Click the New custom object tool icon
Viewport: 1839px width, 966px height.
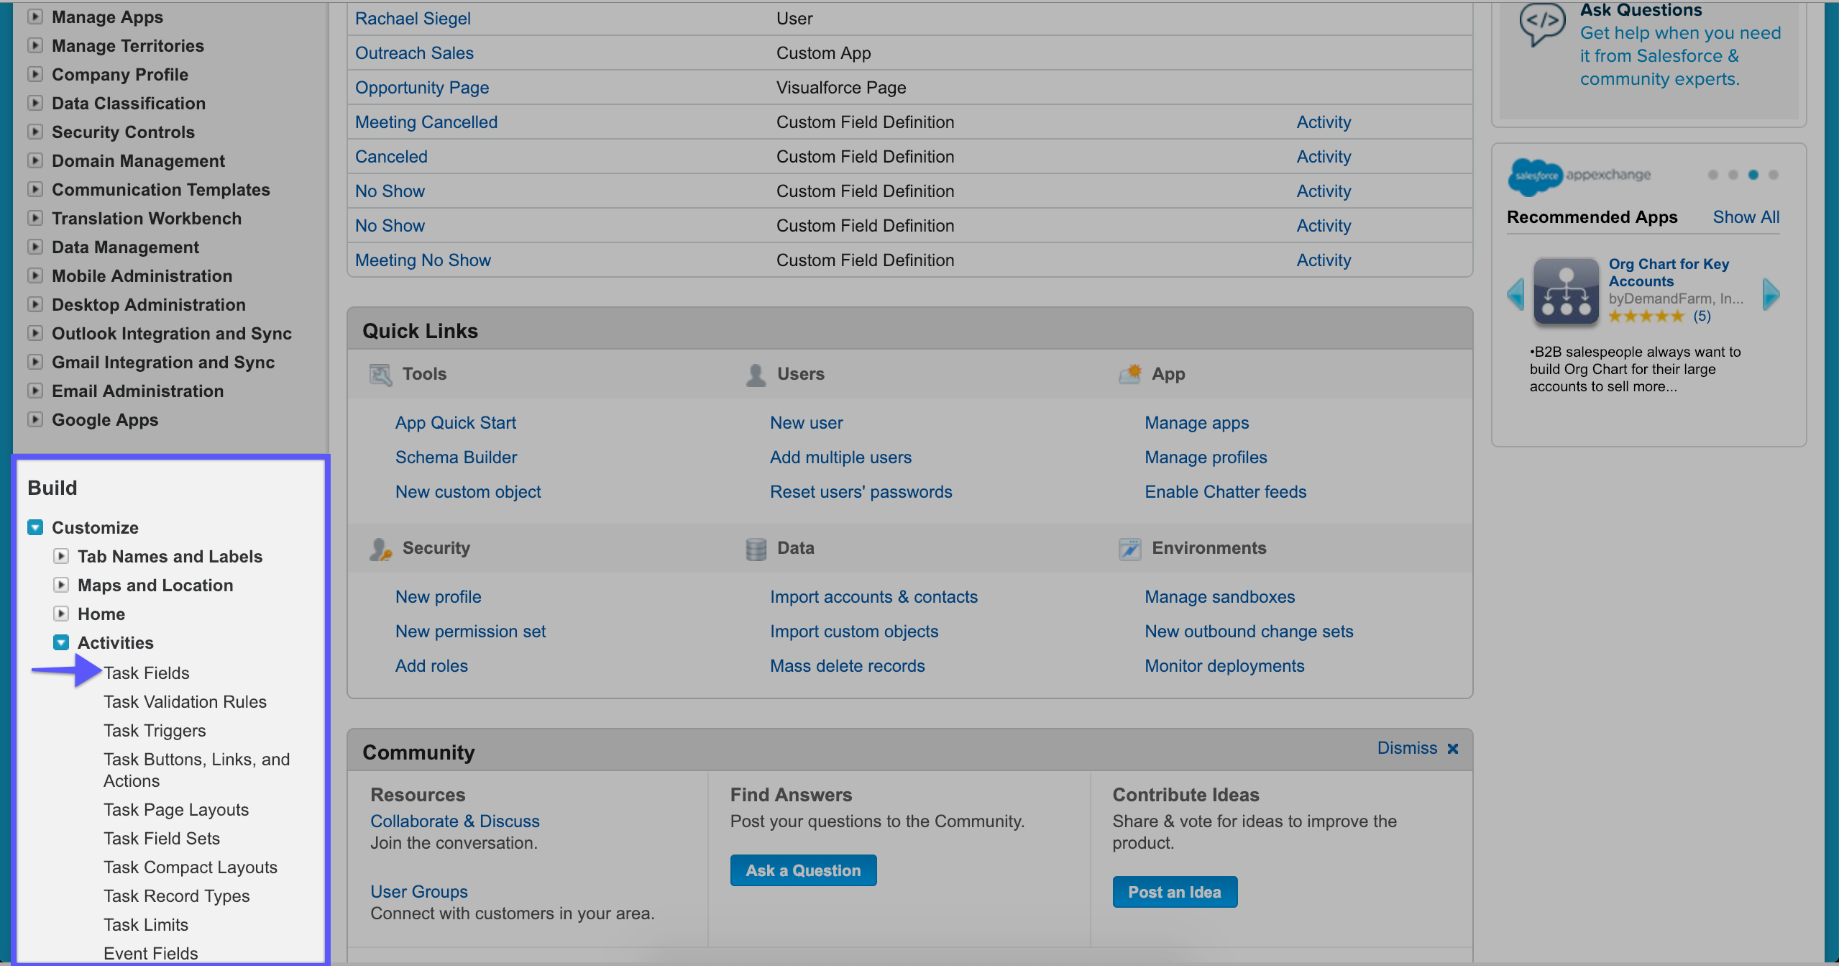coord(467,491)
